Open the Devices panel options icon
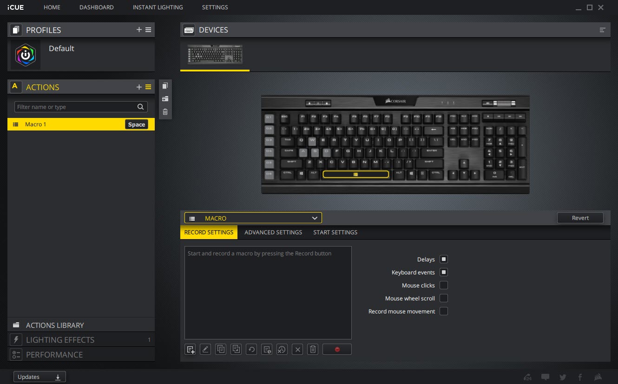The height and width of the screenshot is (384, 618). pyautogui.click(x=603, y=30)
